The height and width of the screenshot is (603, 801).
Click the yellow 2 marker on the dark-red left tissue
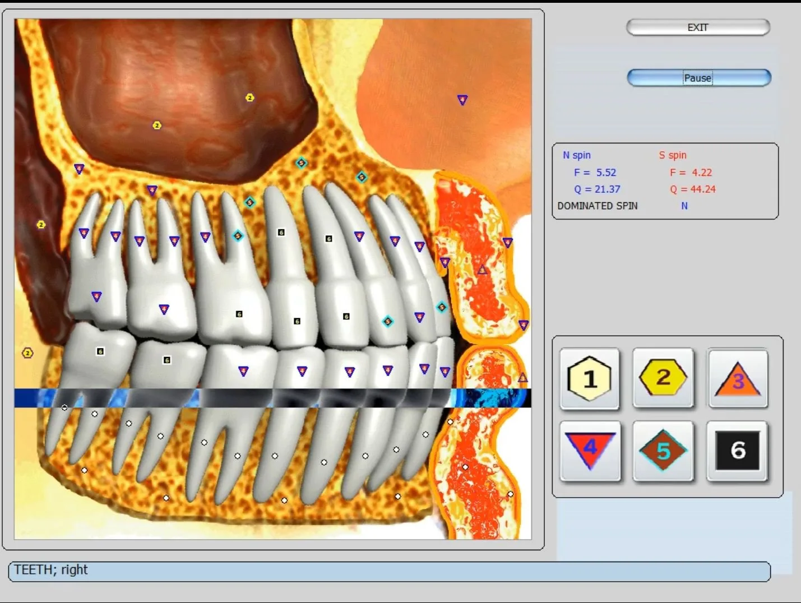pyautogui.click(x=41, y=225)
